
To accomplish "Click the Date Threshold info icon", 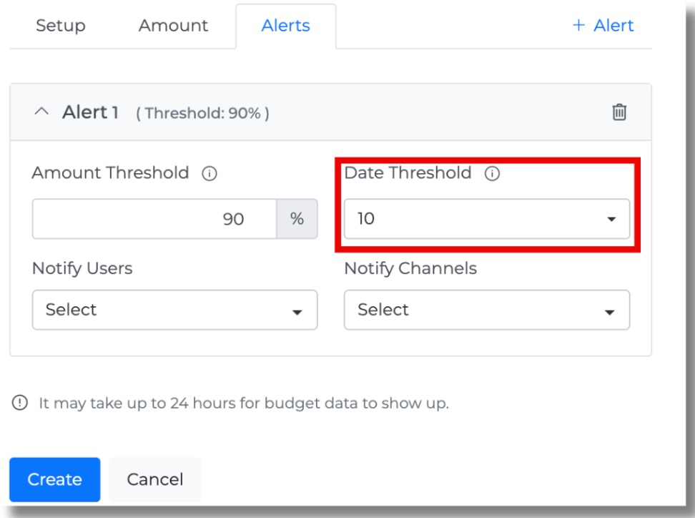I will [x=492, y=174].
